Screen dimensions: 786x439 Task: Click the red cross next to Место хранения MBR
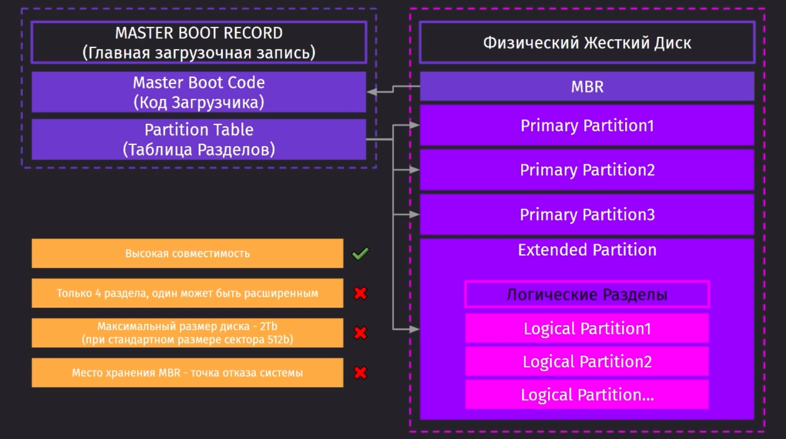[x=360, y=373]
